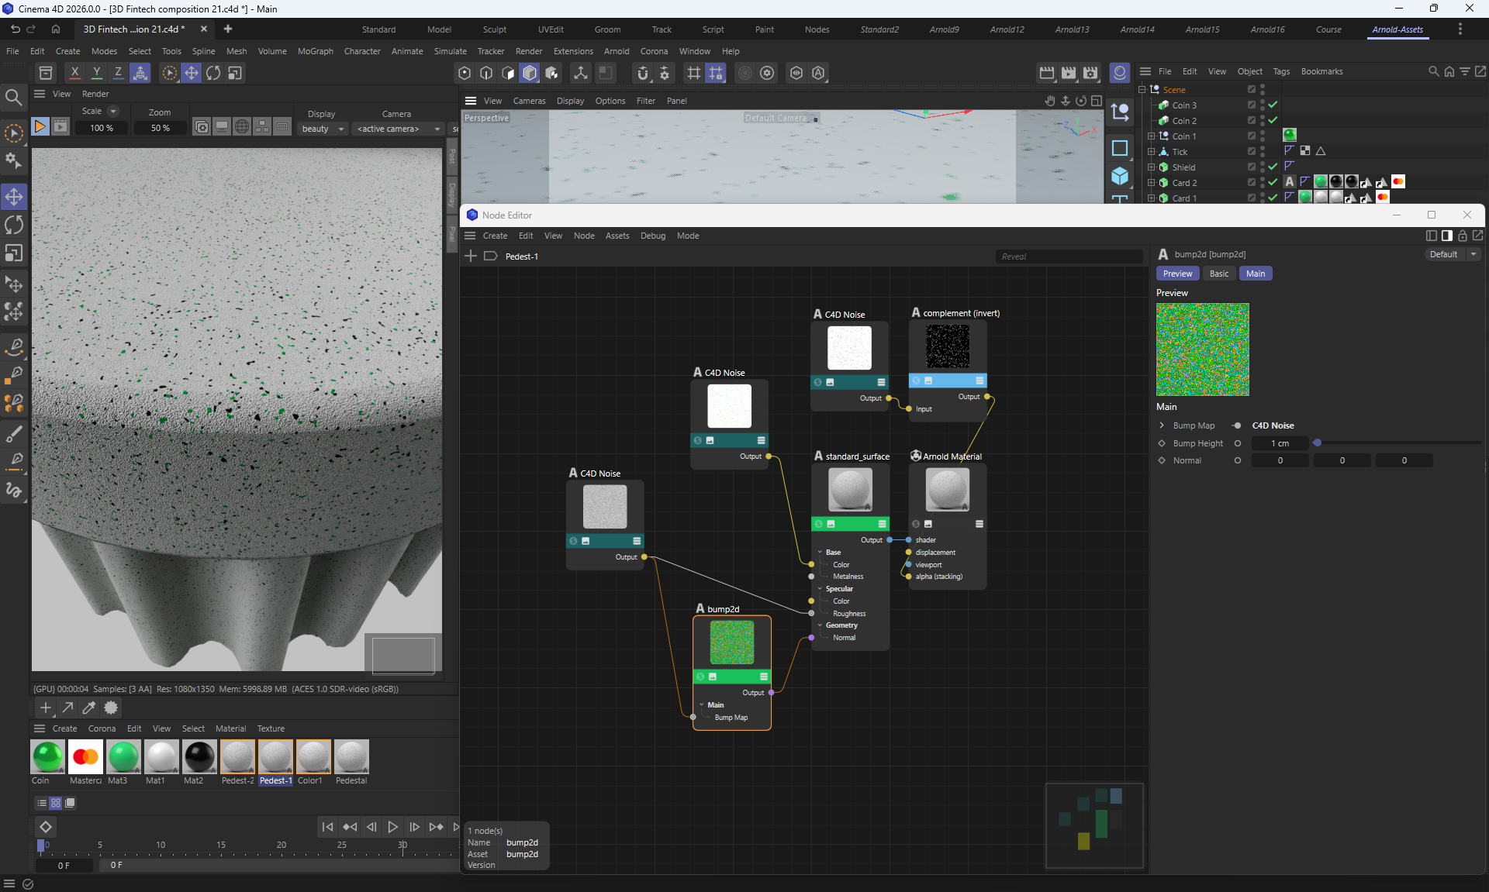Expand the Coin 1 object tree
Screen dimensions: 1489x892
1152,136
